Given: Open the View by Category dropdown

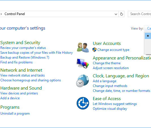Looking at the screenshot, I should (148, 28).
